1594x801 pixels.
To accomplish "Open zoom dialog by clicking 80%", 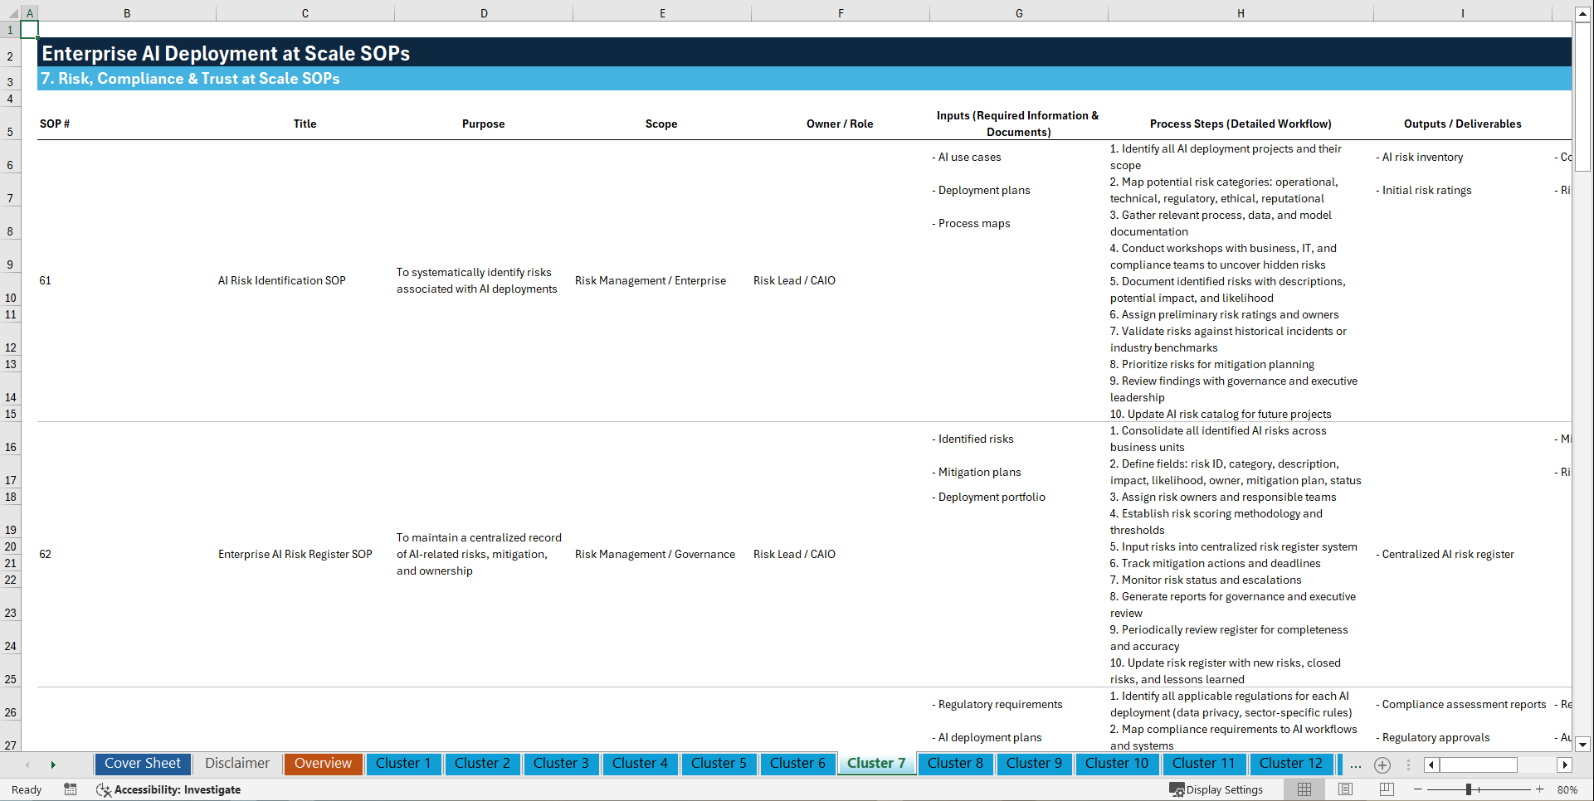I will 1567,789.
